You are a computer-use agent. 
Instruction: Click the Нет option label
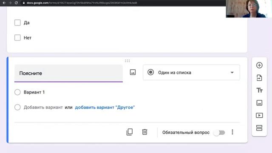28,38
